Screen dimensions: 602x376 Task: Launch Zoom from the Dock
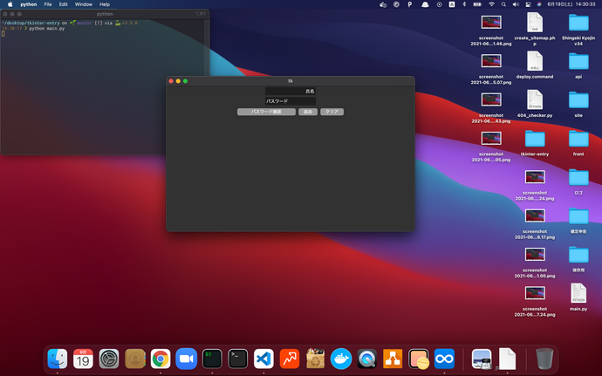click(186, 359)
